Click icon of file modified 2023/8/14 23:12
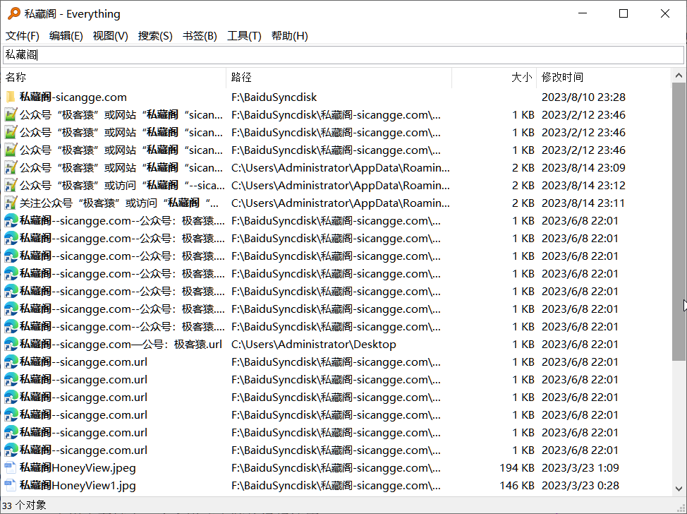 (11, 185)
